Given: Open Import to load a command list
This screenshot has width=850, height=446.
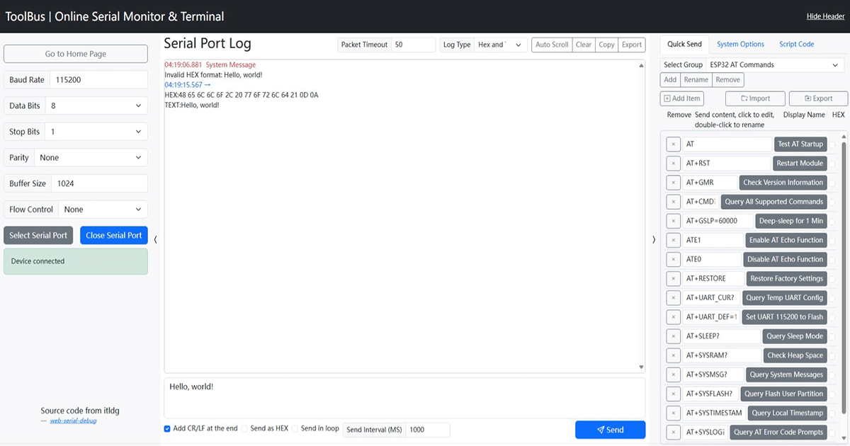Looking at the screenshot, I should tap(755, 98).
